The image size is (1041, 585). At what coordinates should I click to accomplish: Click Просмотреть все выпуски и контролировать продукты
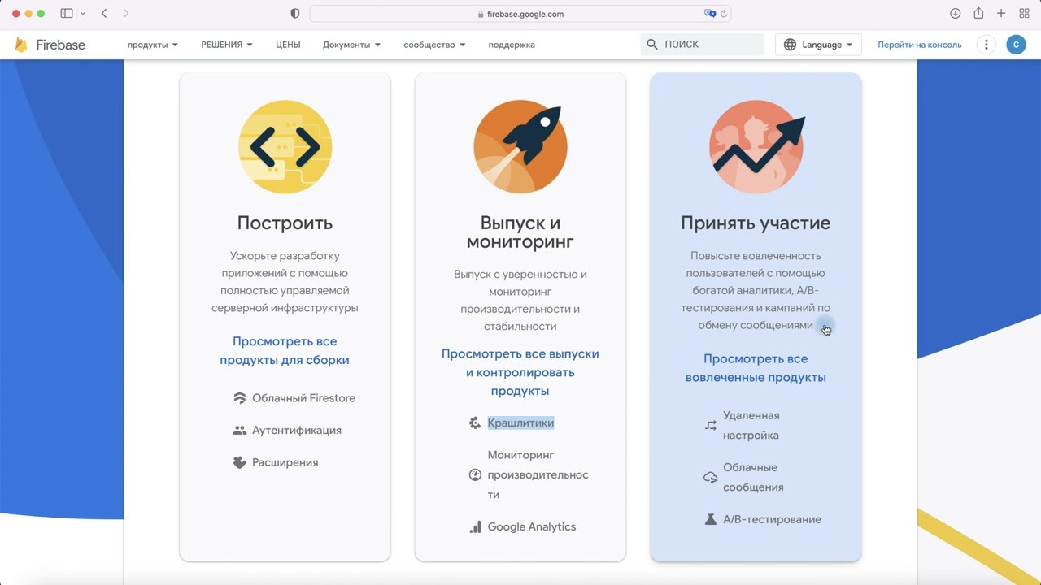(520, 372)
